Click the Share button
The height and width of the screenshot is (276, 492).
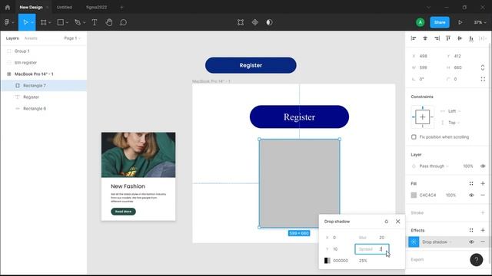pos(440,22)
